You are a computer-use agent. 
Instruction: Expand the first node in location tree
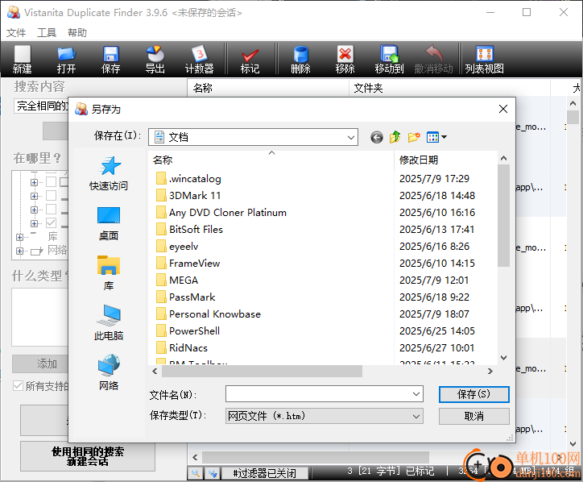click(34, 182)
